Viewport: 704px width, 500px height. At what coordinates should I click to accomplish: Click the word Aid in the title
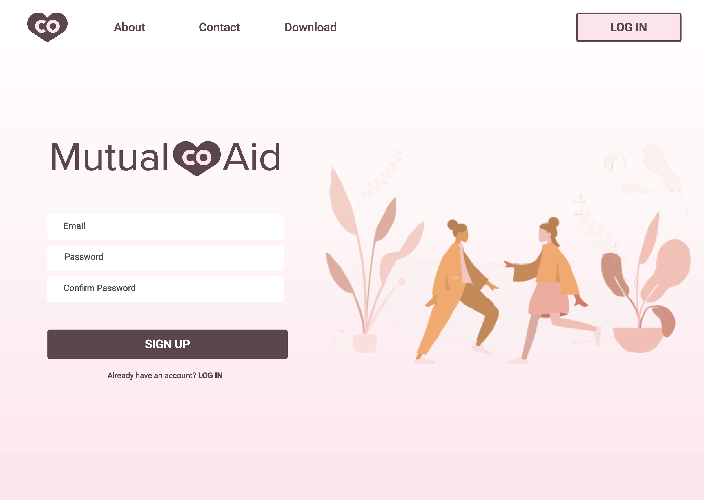251,157
